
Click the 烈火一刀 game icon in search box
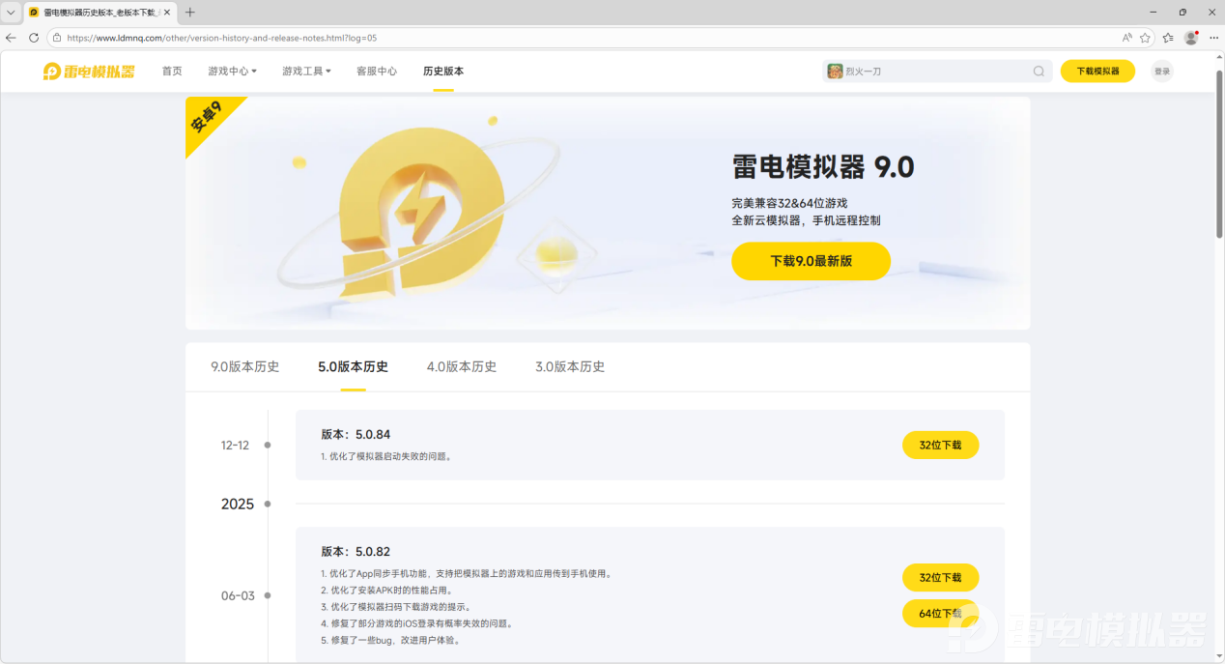[835, 72]
